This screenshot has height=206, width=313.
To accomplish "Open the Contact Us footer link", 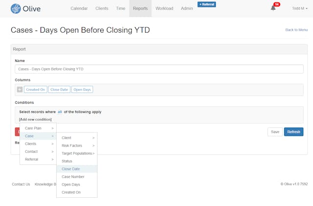I will tap(21, 184).
